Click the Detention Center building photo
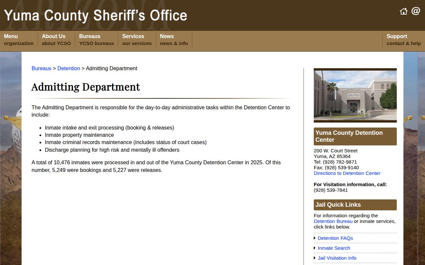425x265 pixels. (x=355, y=95)
